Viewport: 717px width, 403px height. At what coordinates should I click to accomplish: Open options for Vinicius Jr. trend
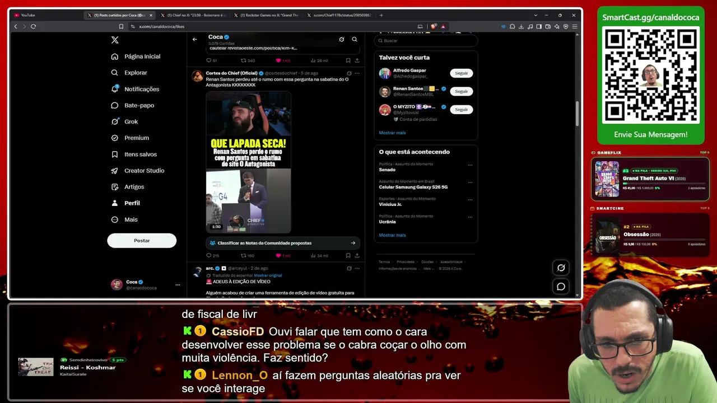(470, 200)
